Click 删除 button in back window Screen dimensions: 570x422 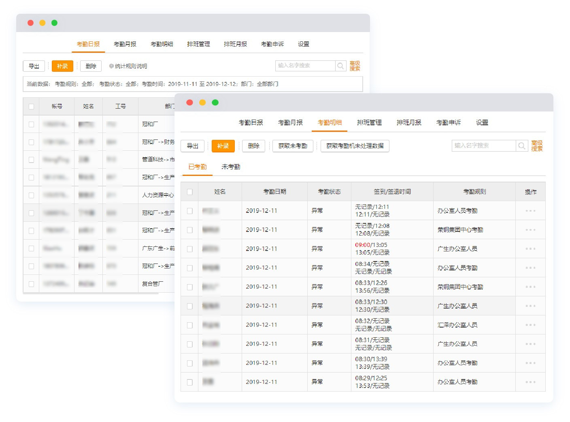[91, 66]
